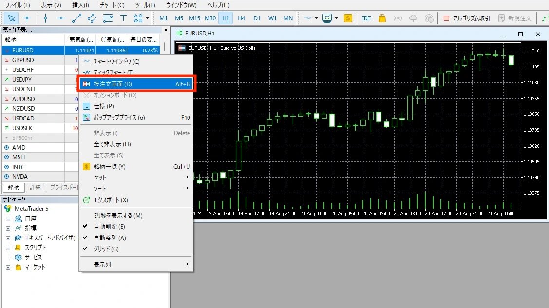Switch to the 銘柄 tab

click(14, 188)
